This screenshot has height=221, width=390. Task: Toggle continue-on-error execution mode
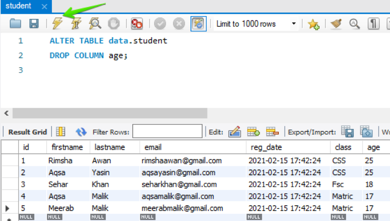click(x=137, y=24)
